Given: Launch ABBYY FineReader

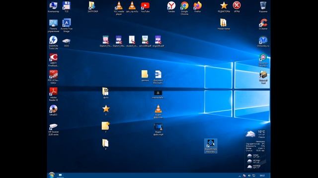Looking at the screenshot, I should 53,60.
